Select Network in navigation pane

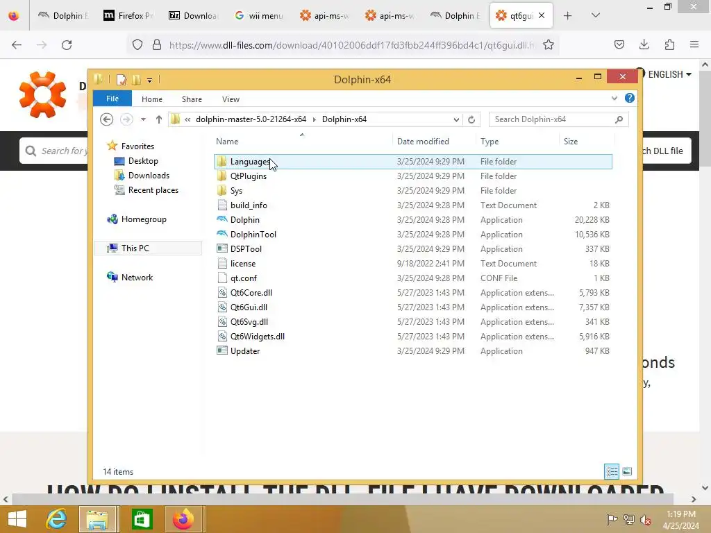(x=137, y=277)
